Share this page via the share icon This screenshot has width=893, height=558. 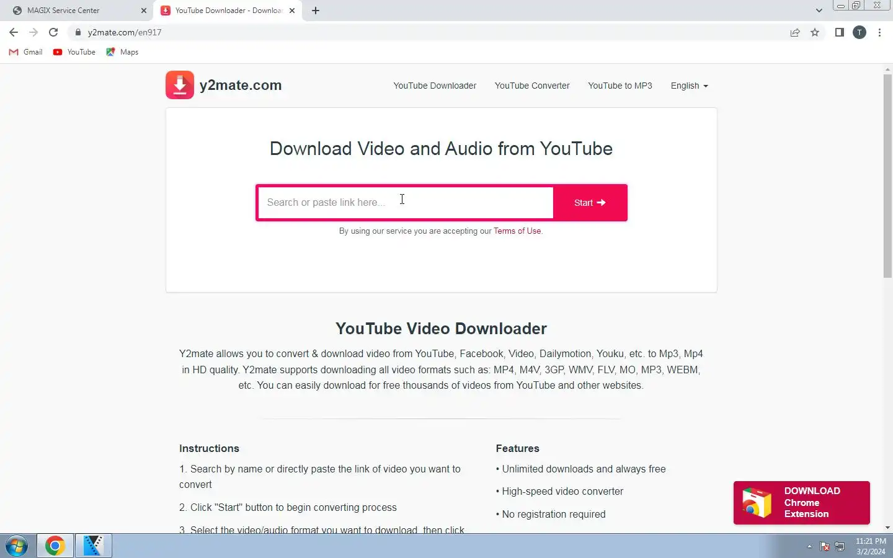[x=795, y=32]
